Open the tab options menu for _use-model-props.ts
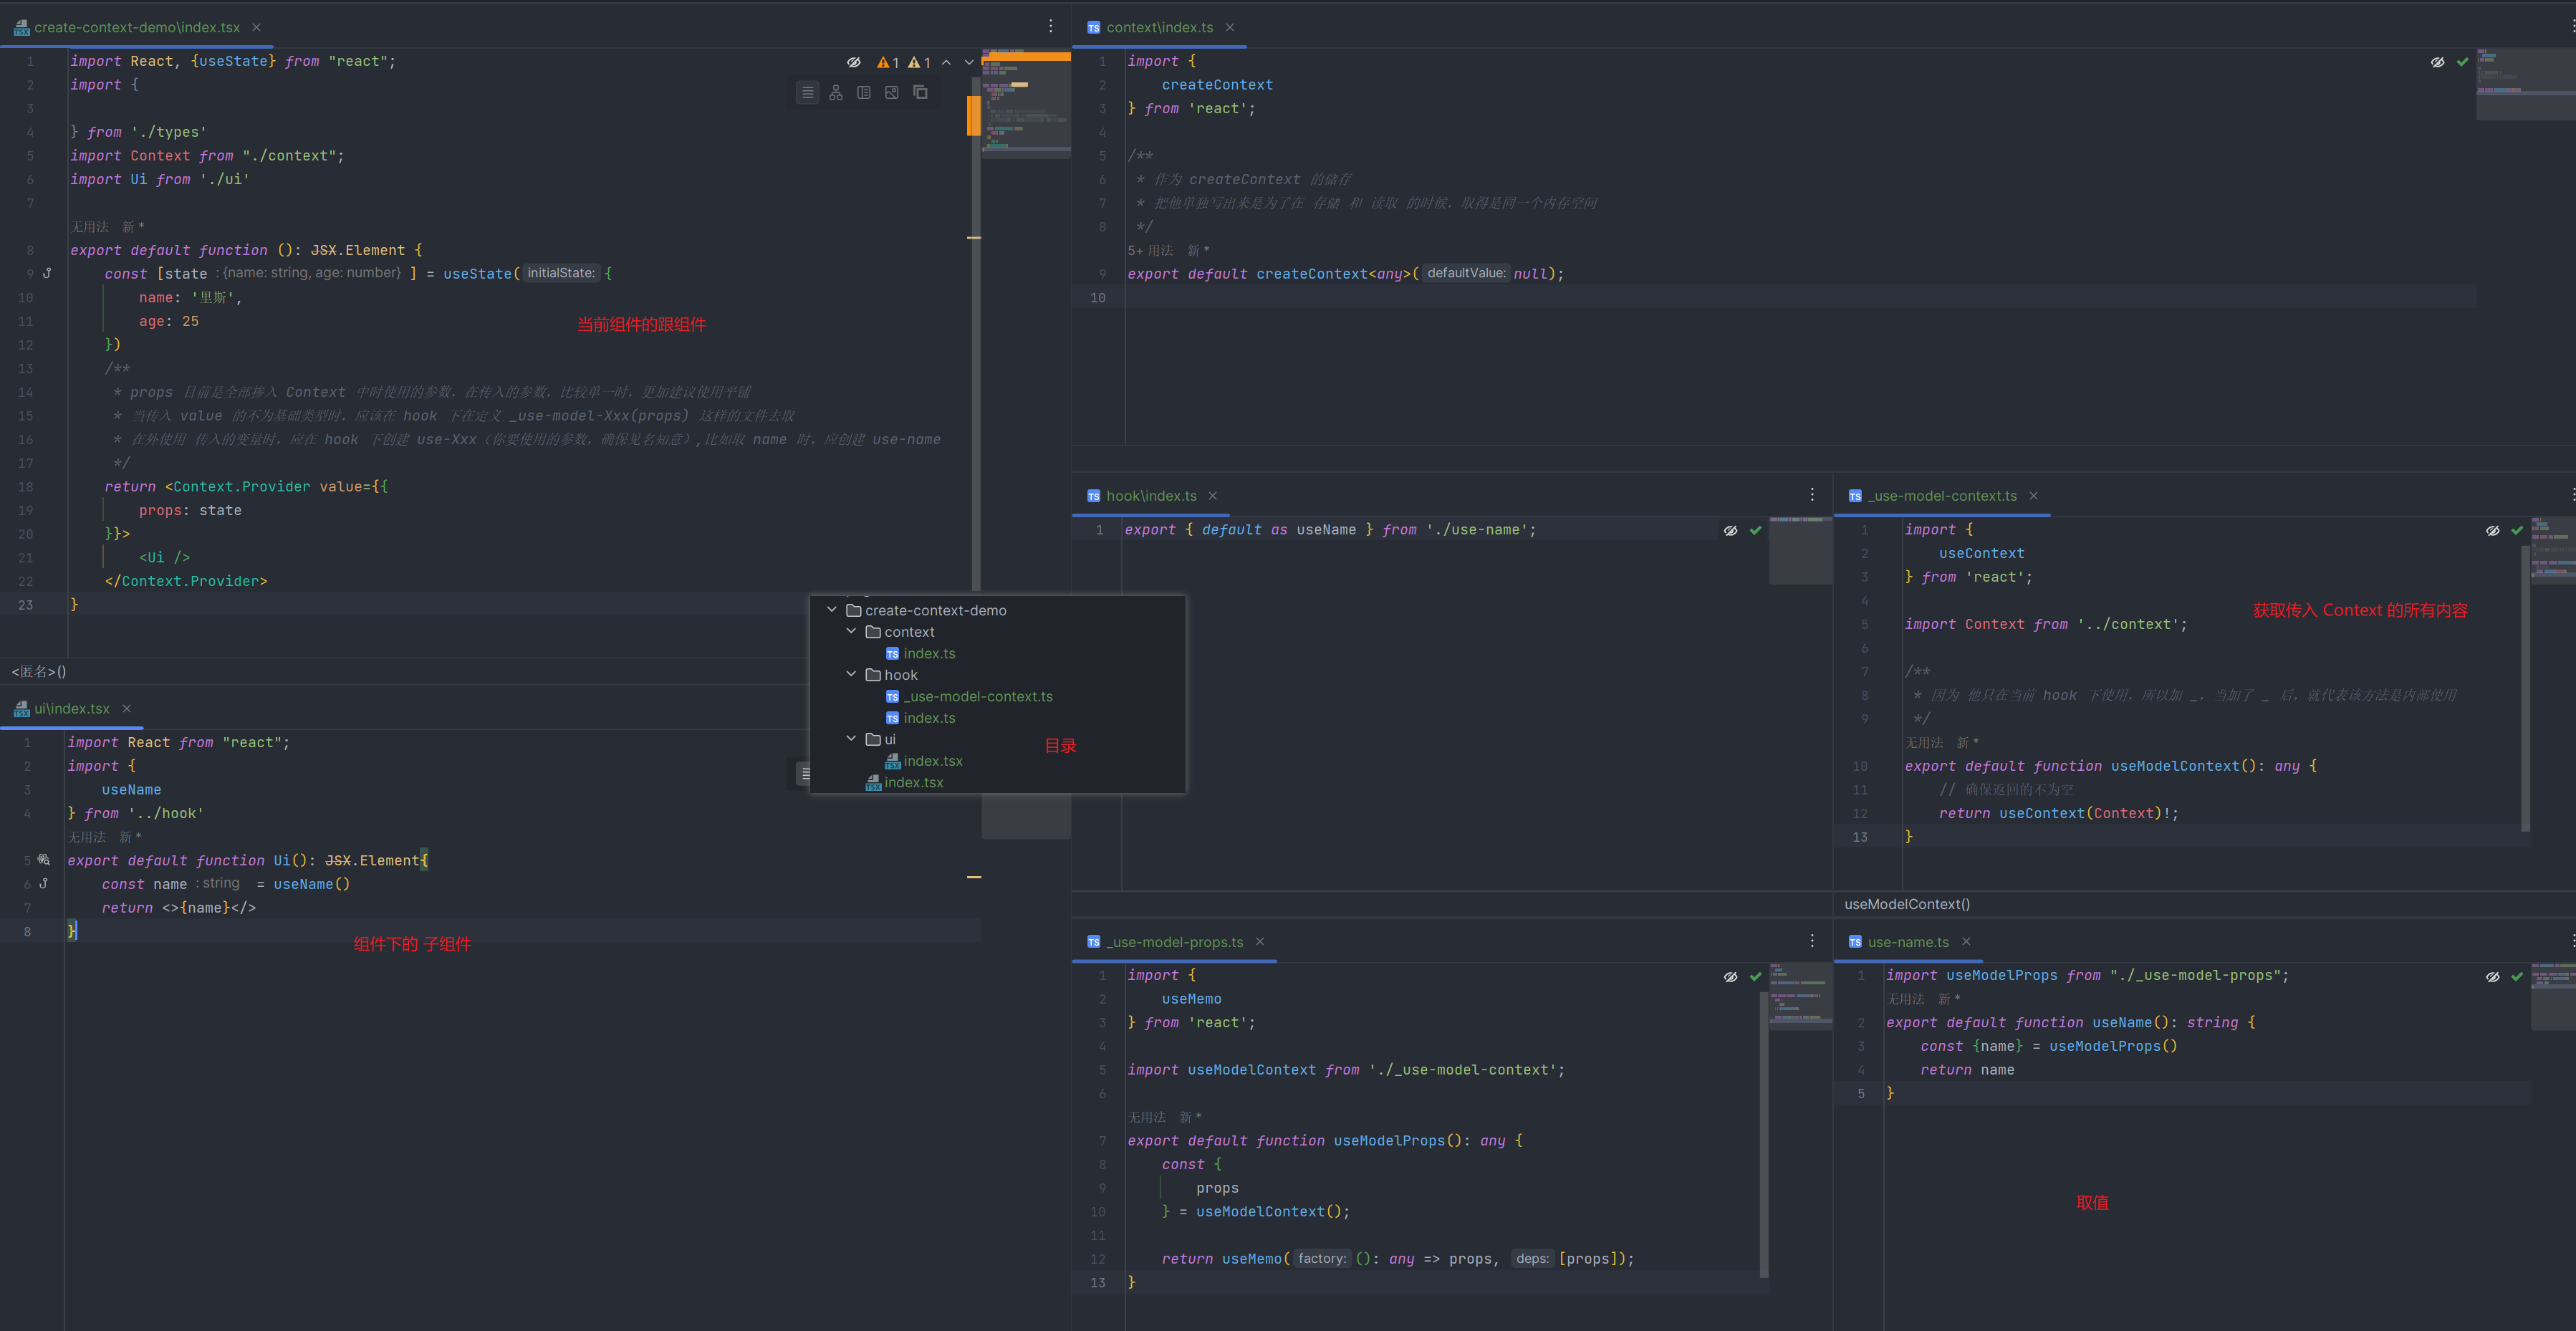The image size is (2576, 1331). (x=1812, y=941)
